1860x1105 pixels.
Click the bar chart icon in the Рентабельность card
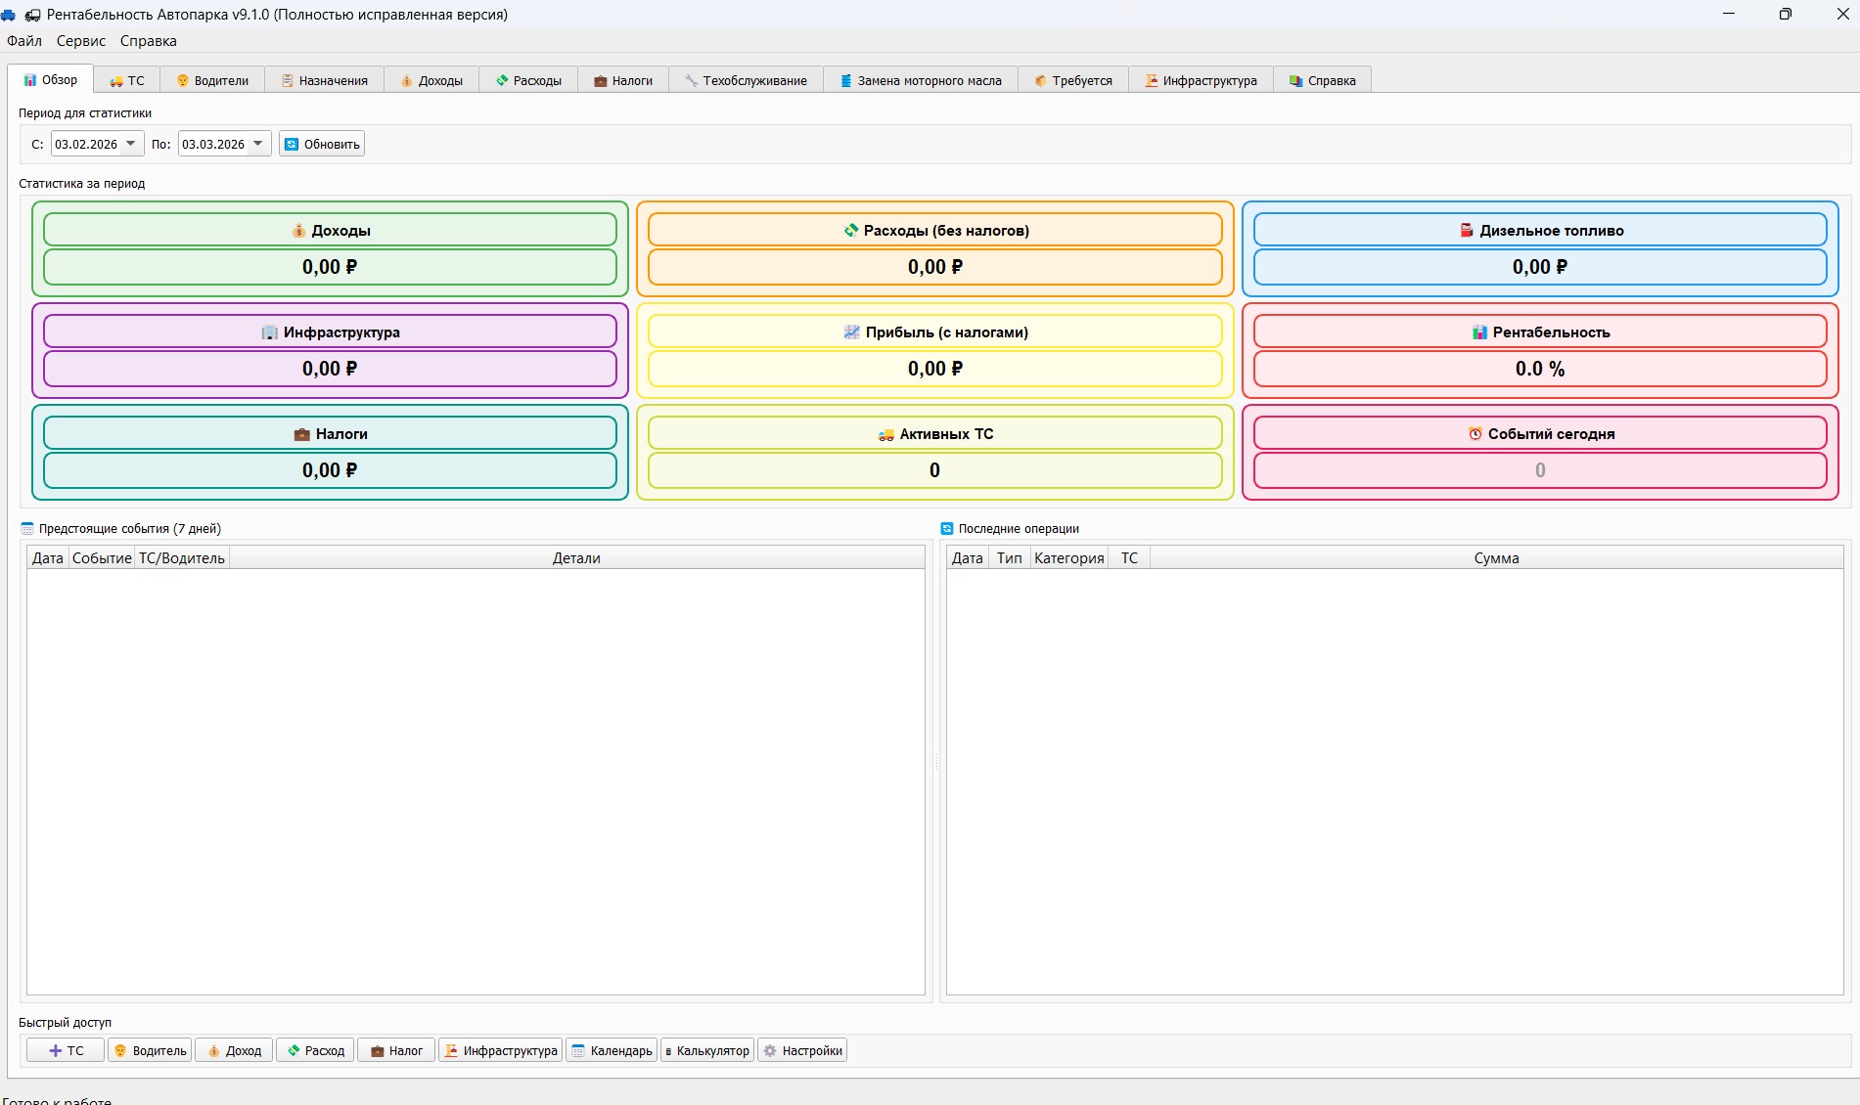point(1479,332)
